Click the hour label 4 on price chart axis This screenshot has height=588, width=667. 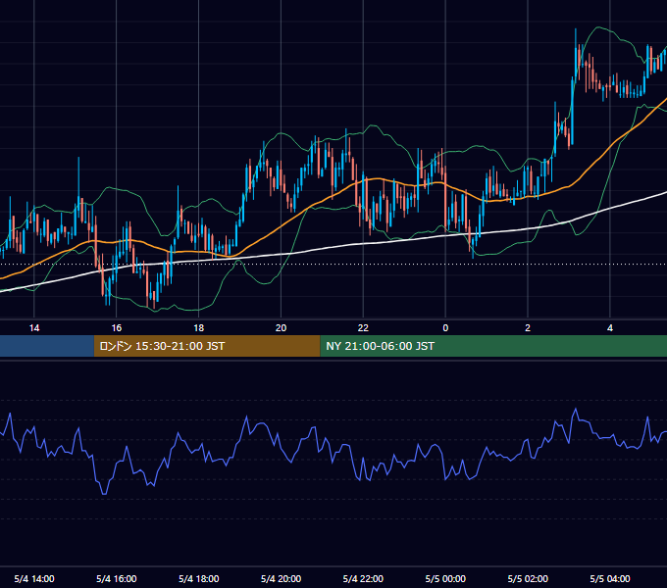tap(610, 328)
